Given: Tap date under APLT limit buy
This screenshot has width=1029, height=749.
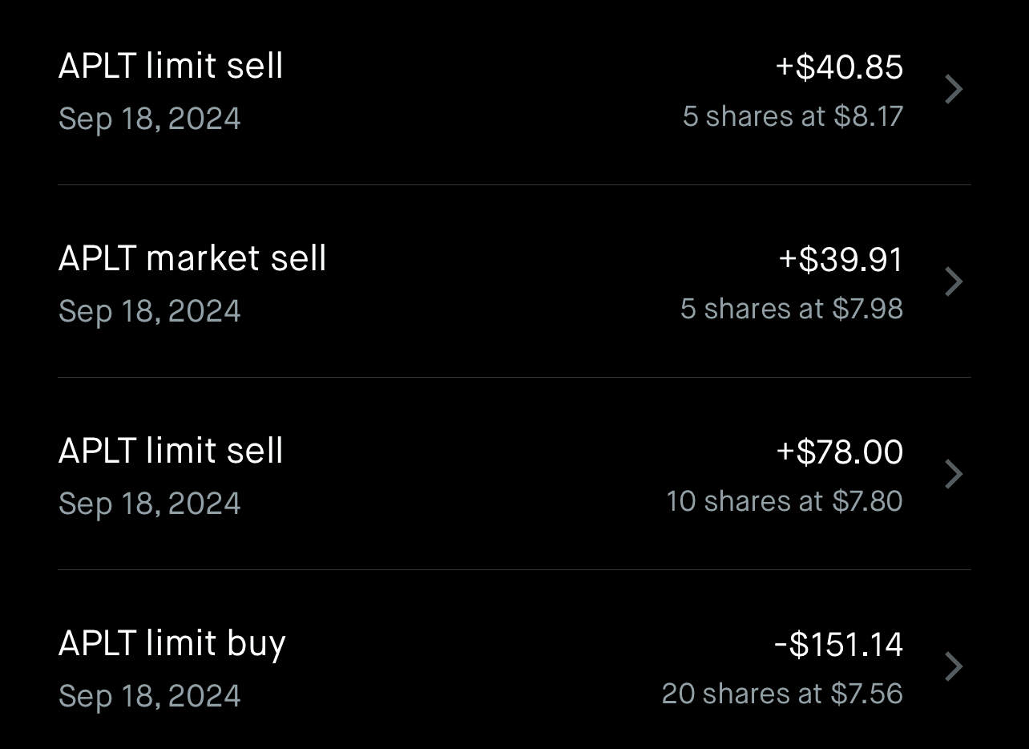Looking at the screenshot, I should (x=150, y=695).
